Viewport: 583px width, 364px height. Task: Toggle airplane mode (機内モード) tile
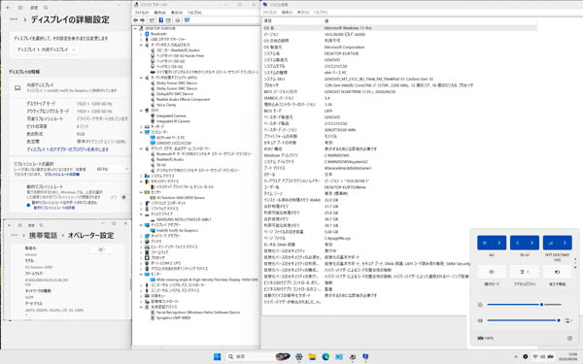tap(492, 272)
